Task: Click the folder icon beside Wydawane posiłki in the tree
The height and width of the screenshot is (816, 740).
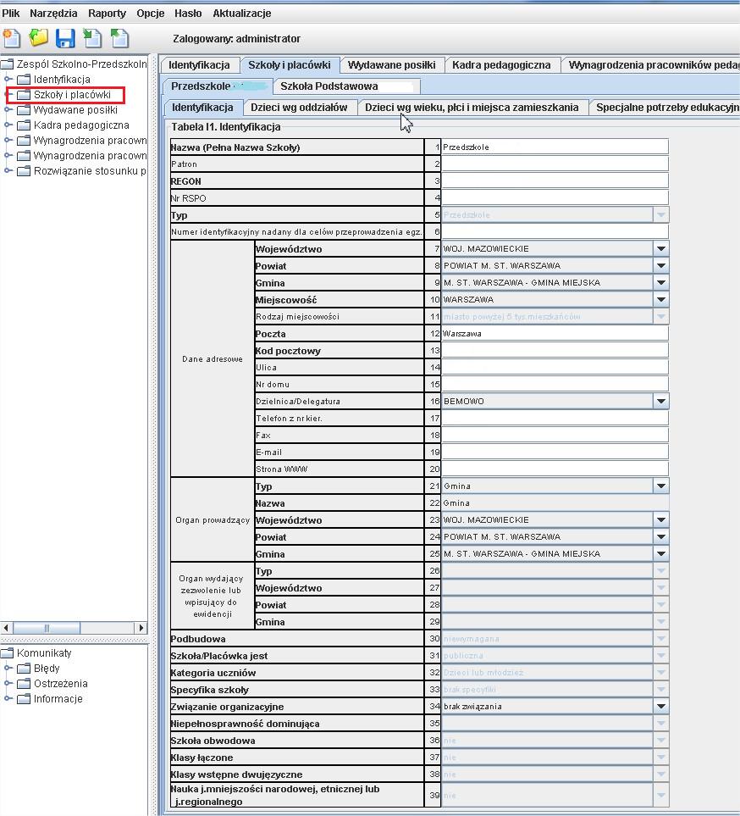Action: (24, 110)
